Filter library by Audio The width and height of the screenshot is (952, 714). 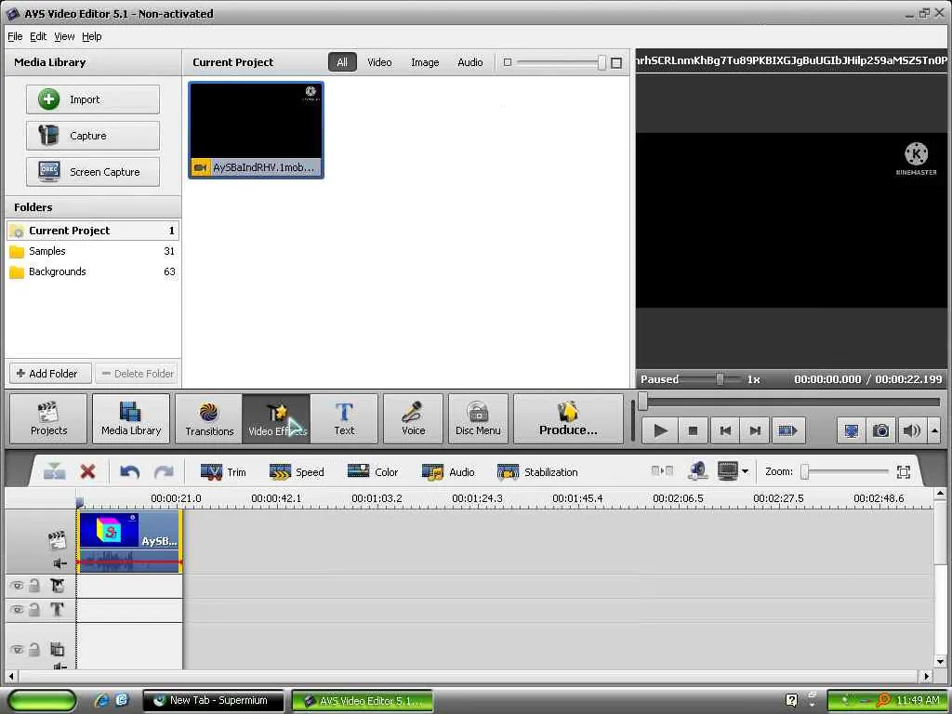[x=469, y=62]
